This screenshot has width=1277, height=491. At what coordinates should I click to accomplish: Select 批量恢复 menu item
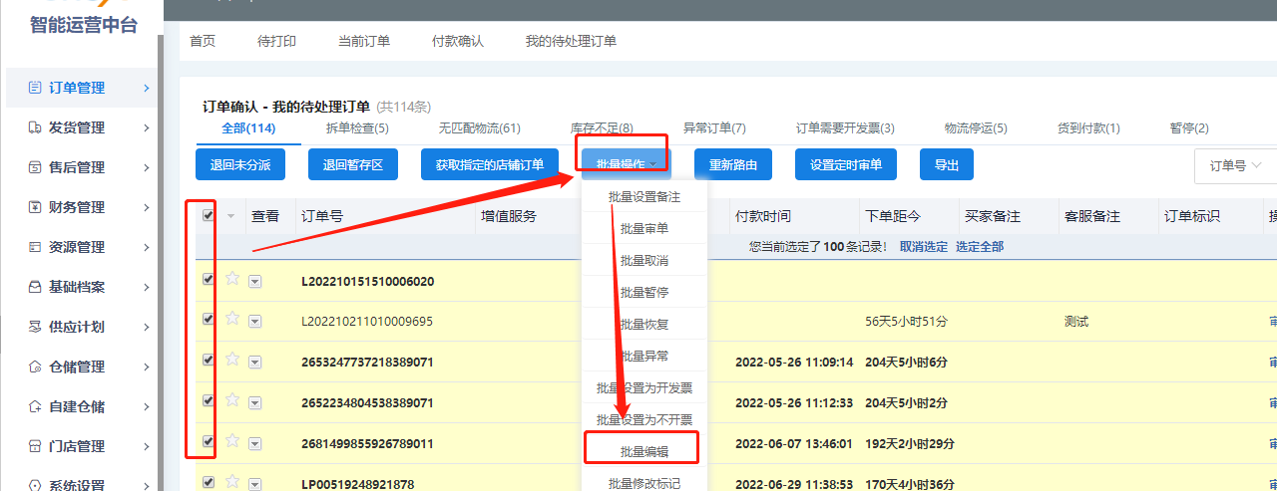tap(644, 325)
